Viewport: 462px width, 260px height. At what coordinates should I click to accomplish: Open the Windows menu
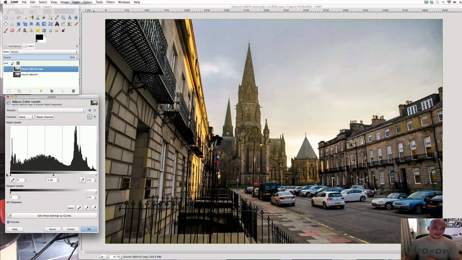(124, 2)
